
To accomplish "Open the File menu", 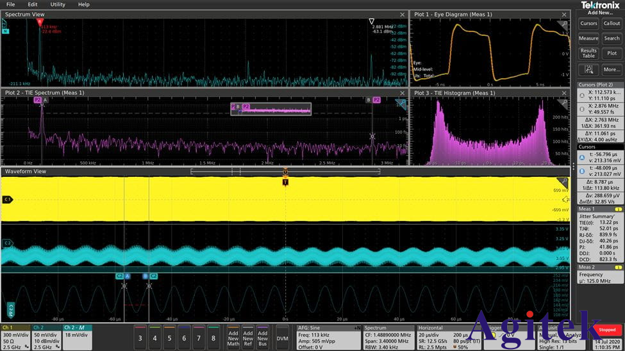I will tap(10, 4).
